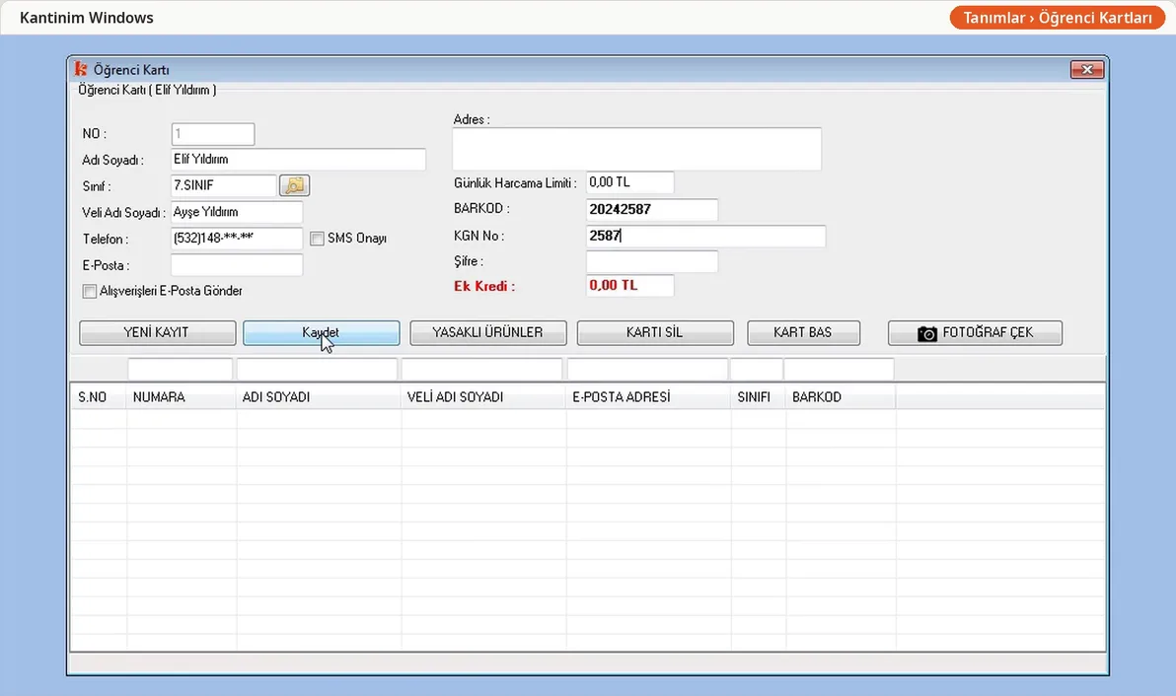Edit the Ek Kredi amount field

point(630,286)
